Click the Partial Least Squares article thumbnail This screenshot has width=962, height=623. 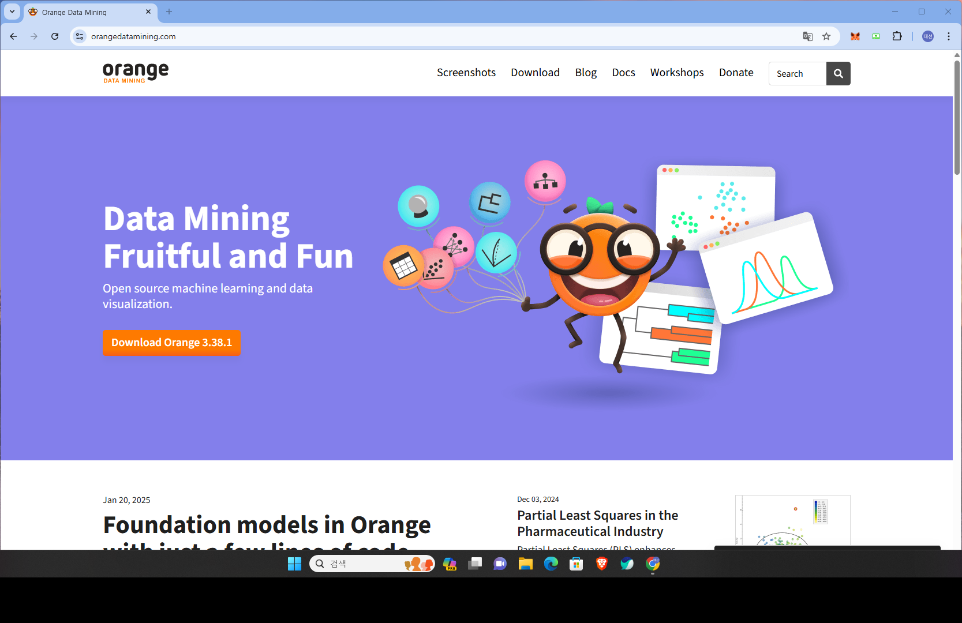(x=792, y=521)
